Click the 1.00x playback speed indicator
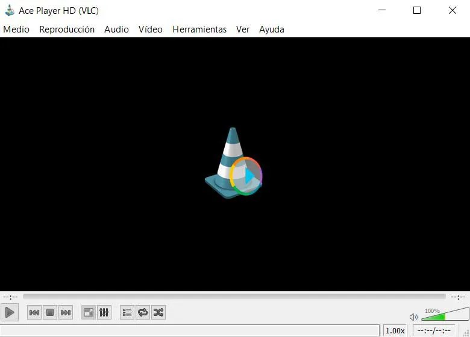Screen dimensions: 470x337 (395, 331)
